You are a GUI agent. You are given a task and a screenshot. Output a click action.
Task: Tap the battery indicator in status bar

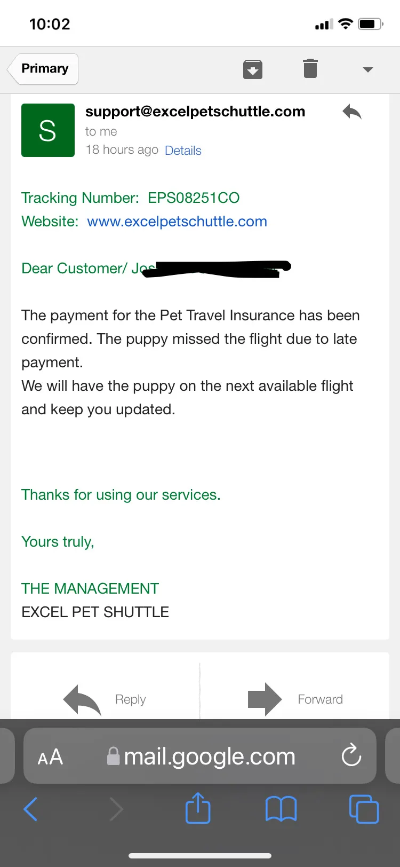click(x=371, y=24)
